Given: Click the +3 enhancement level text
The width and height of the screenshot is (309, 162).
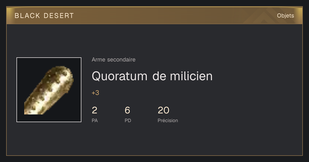Looking at the screenshot, I should pos(95,93).
